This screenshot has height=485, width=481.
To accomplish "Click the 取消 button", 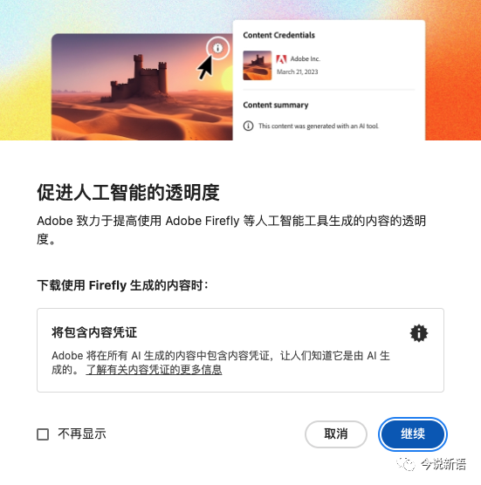I will coord(336,434).
